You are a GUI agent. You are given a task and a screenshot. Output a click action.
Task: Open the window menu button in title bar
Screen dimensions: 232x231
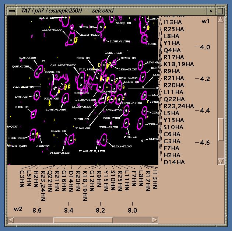coord(12,11)
